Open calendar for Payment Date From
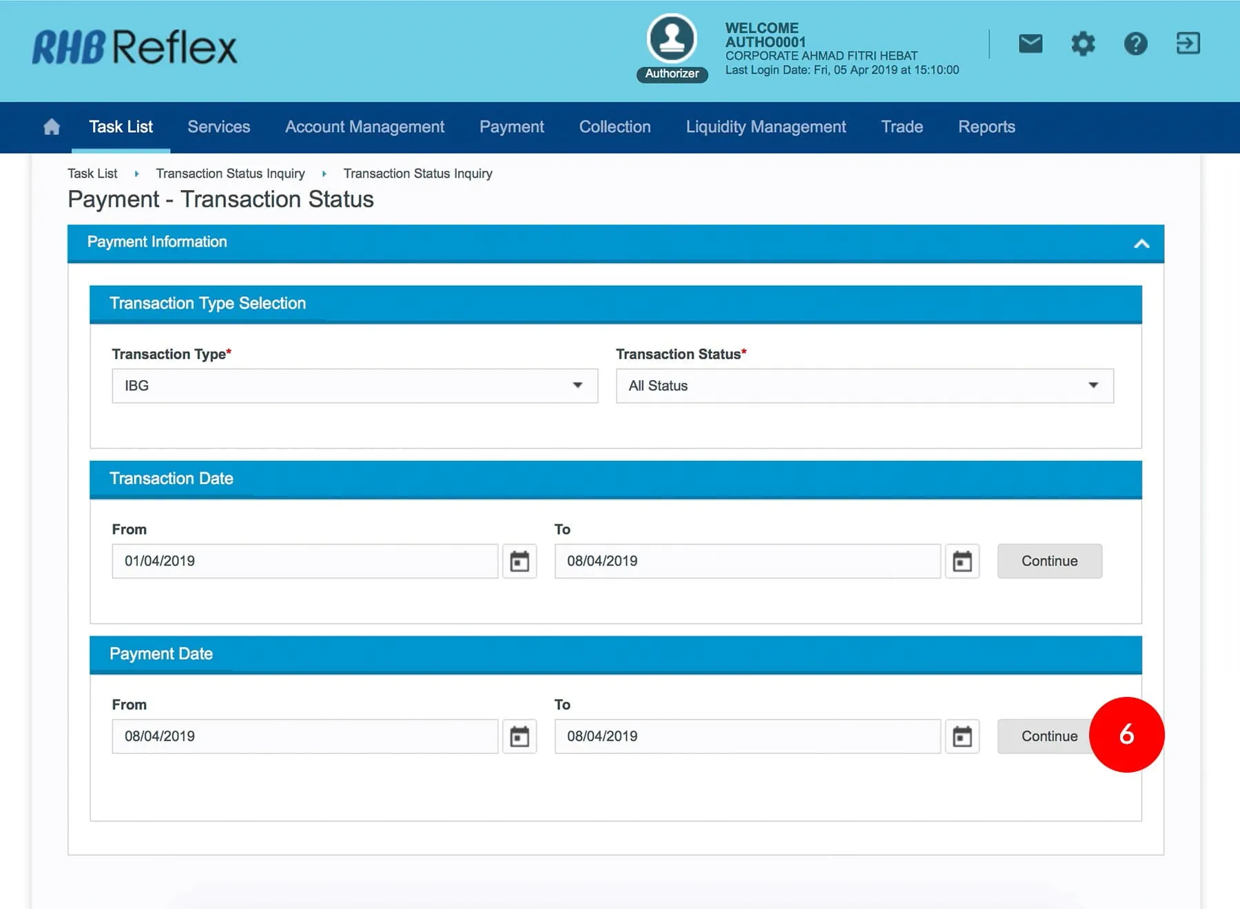The image size is (1240, 909). (519, 736)
